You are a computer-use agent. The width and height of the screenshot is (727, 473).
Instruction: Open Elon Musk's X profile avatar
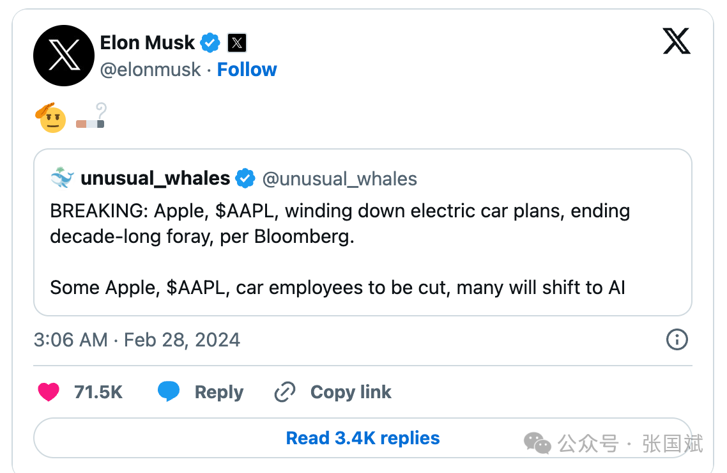[64, 56]
